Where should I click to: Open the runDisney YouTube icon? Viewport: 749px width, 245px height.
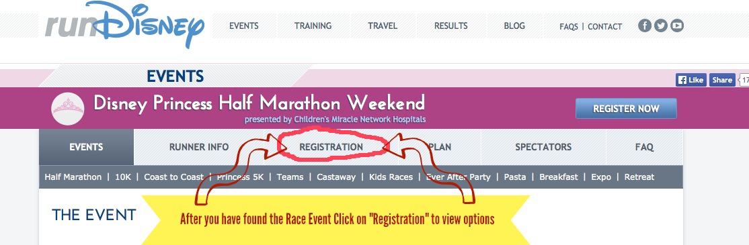coord(677,26)
